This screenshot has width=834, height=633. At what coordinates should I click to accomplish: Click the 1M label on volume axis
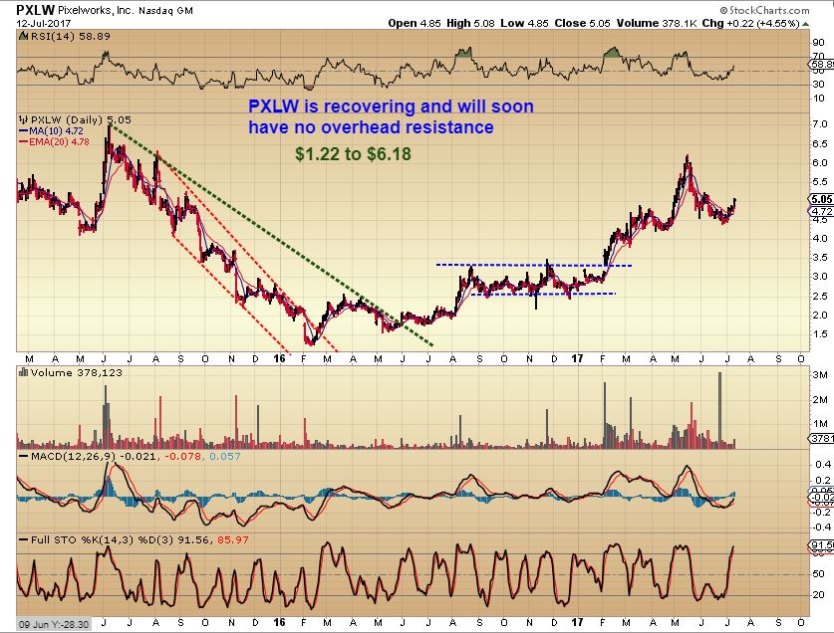pyautogui.click(x=820, y=424)
